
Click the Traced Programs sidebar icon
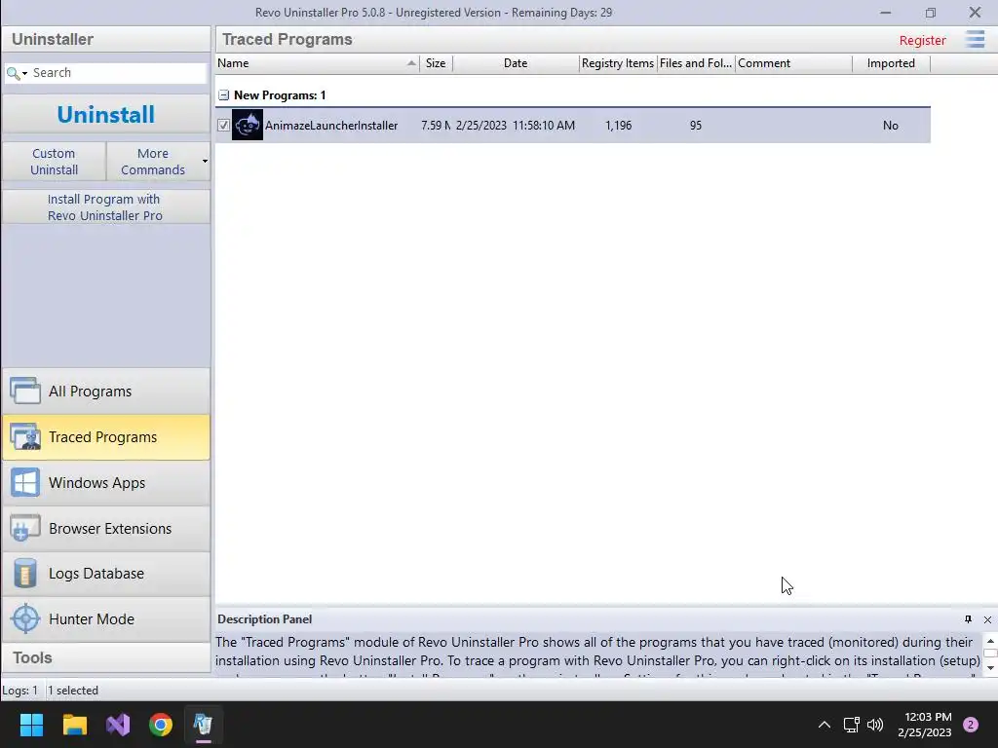point(25,437)
